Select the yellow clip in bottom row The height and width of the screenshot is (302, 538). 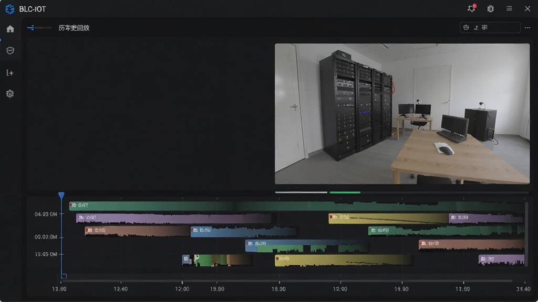pyautogui.click(x=344, y=260)
